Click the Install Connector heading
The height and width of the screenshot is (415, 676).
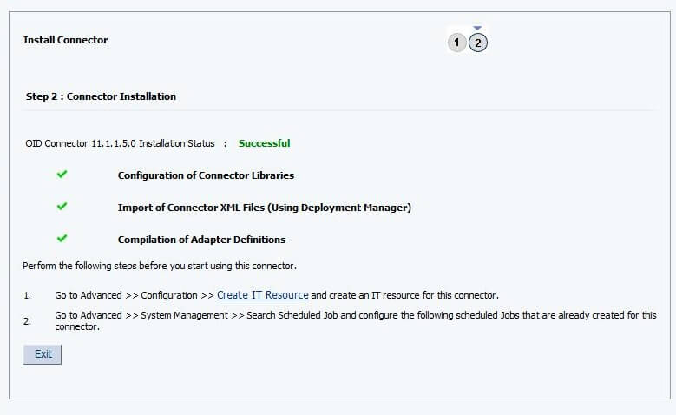(65, 40)
